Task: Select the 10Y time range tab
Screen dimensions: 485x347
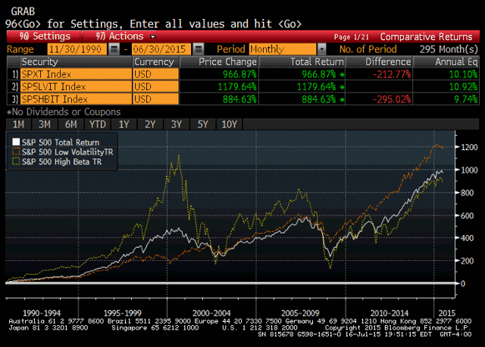Action: tap(229, 124)
